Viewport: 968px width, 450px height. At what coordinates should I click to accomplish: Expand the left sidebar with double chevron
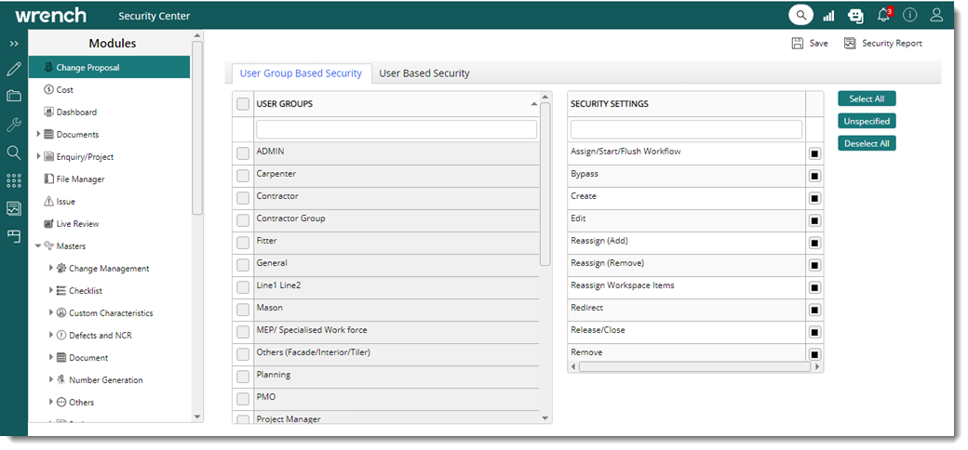click(x=14, y=44)
